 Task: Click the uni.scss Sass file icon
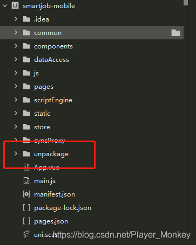pos(26,234)
